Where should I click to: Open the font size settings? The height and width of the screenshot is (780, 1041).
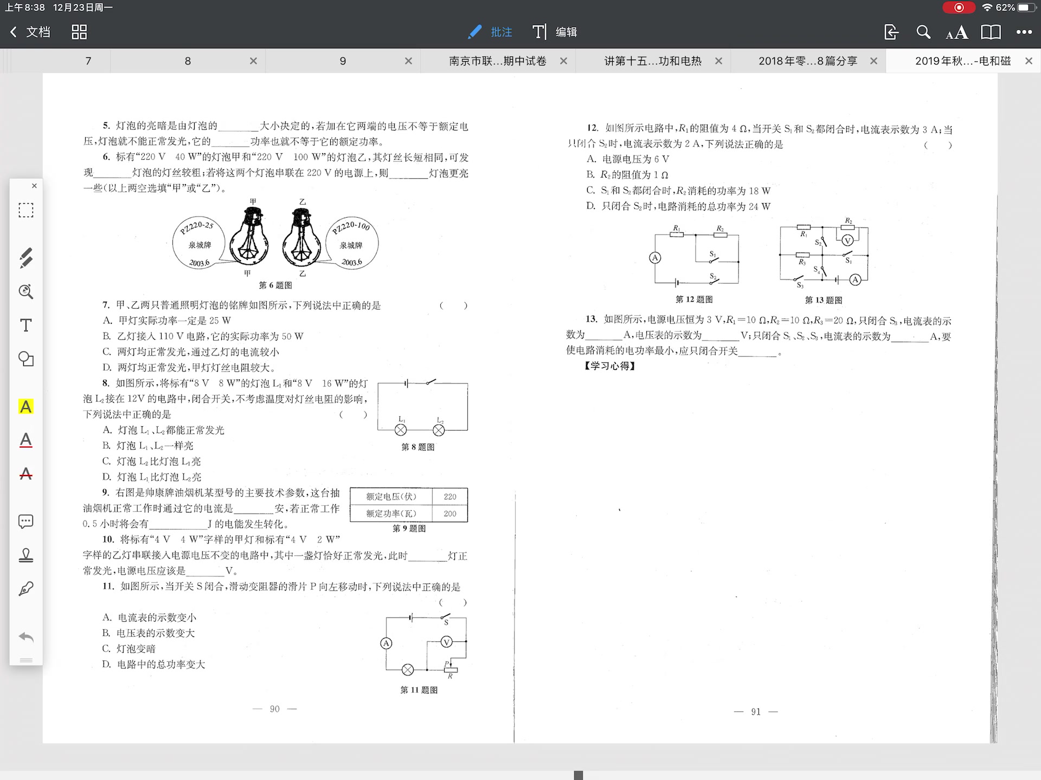[958, 32]
